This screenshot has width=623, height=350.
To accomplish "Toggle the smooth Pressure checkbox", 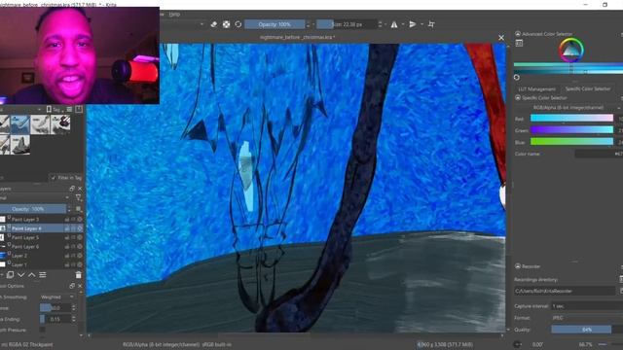I will click(x=42, y=330).
